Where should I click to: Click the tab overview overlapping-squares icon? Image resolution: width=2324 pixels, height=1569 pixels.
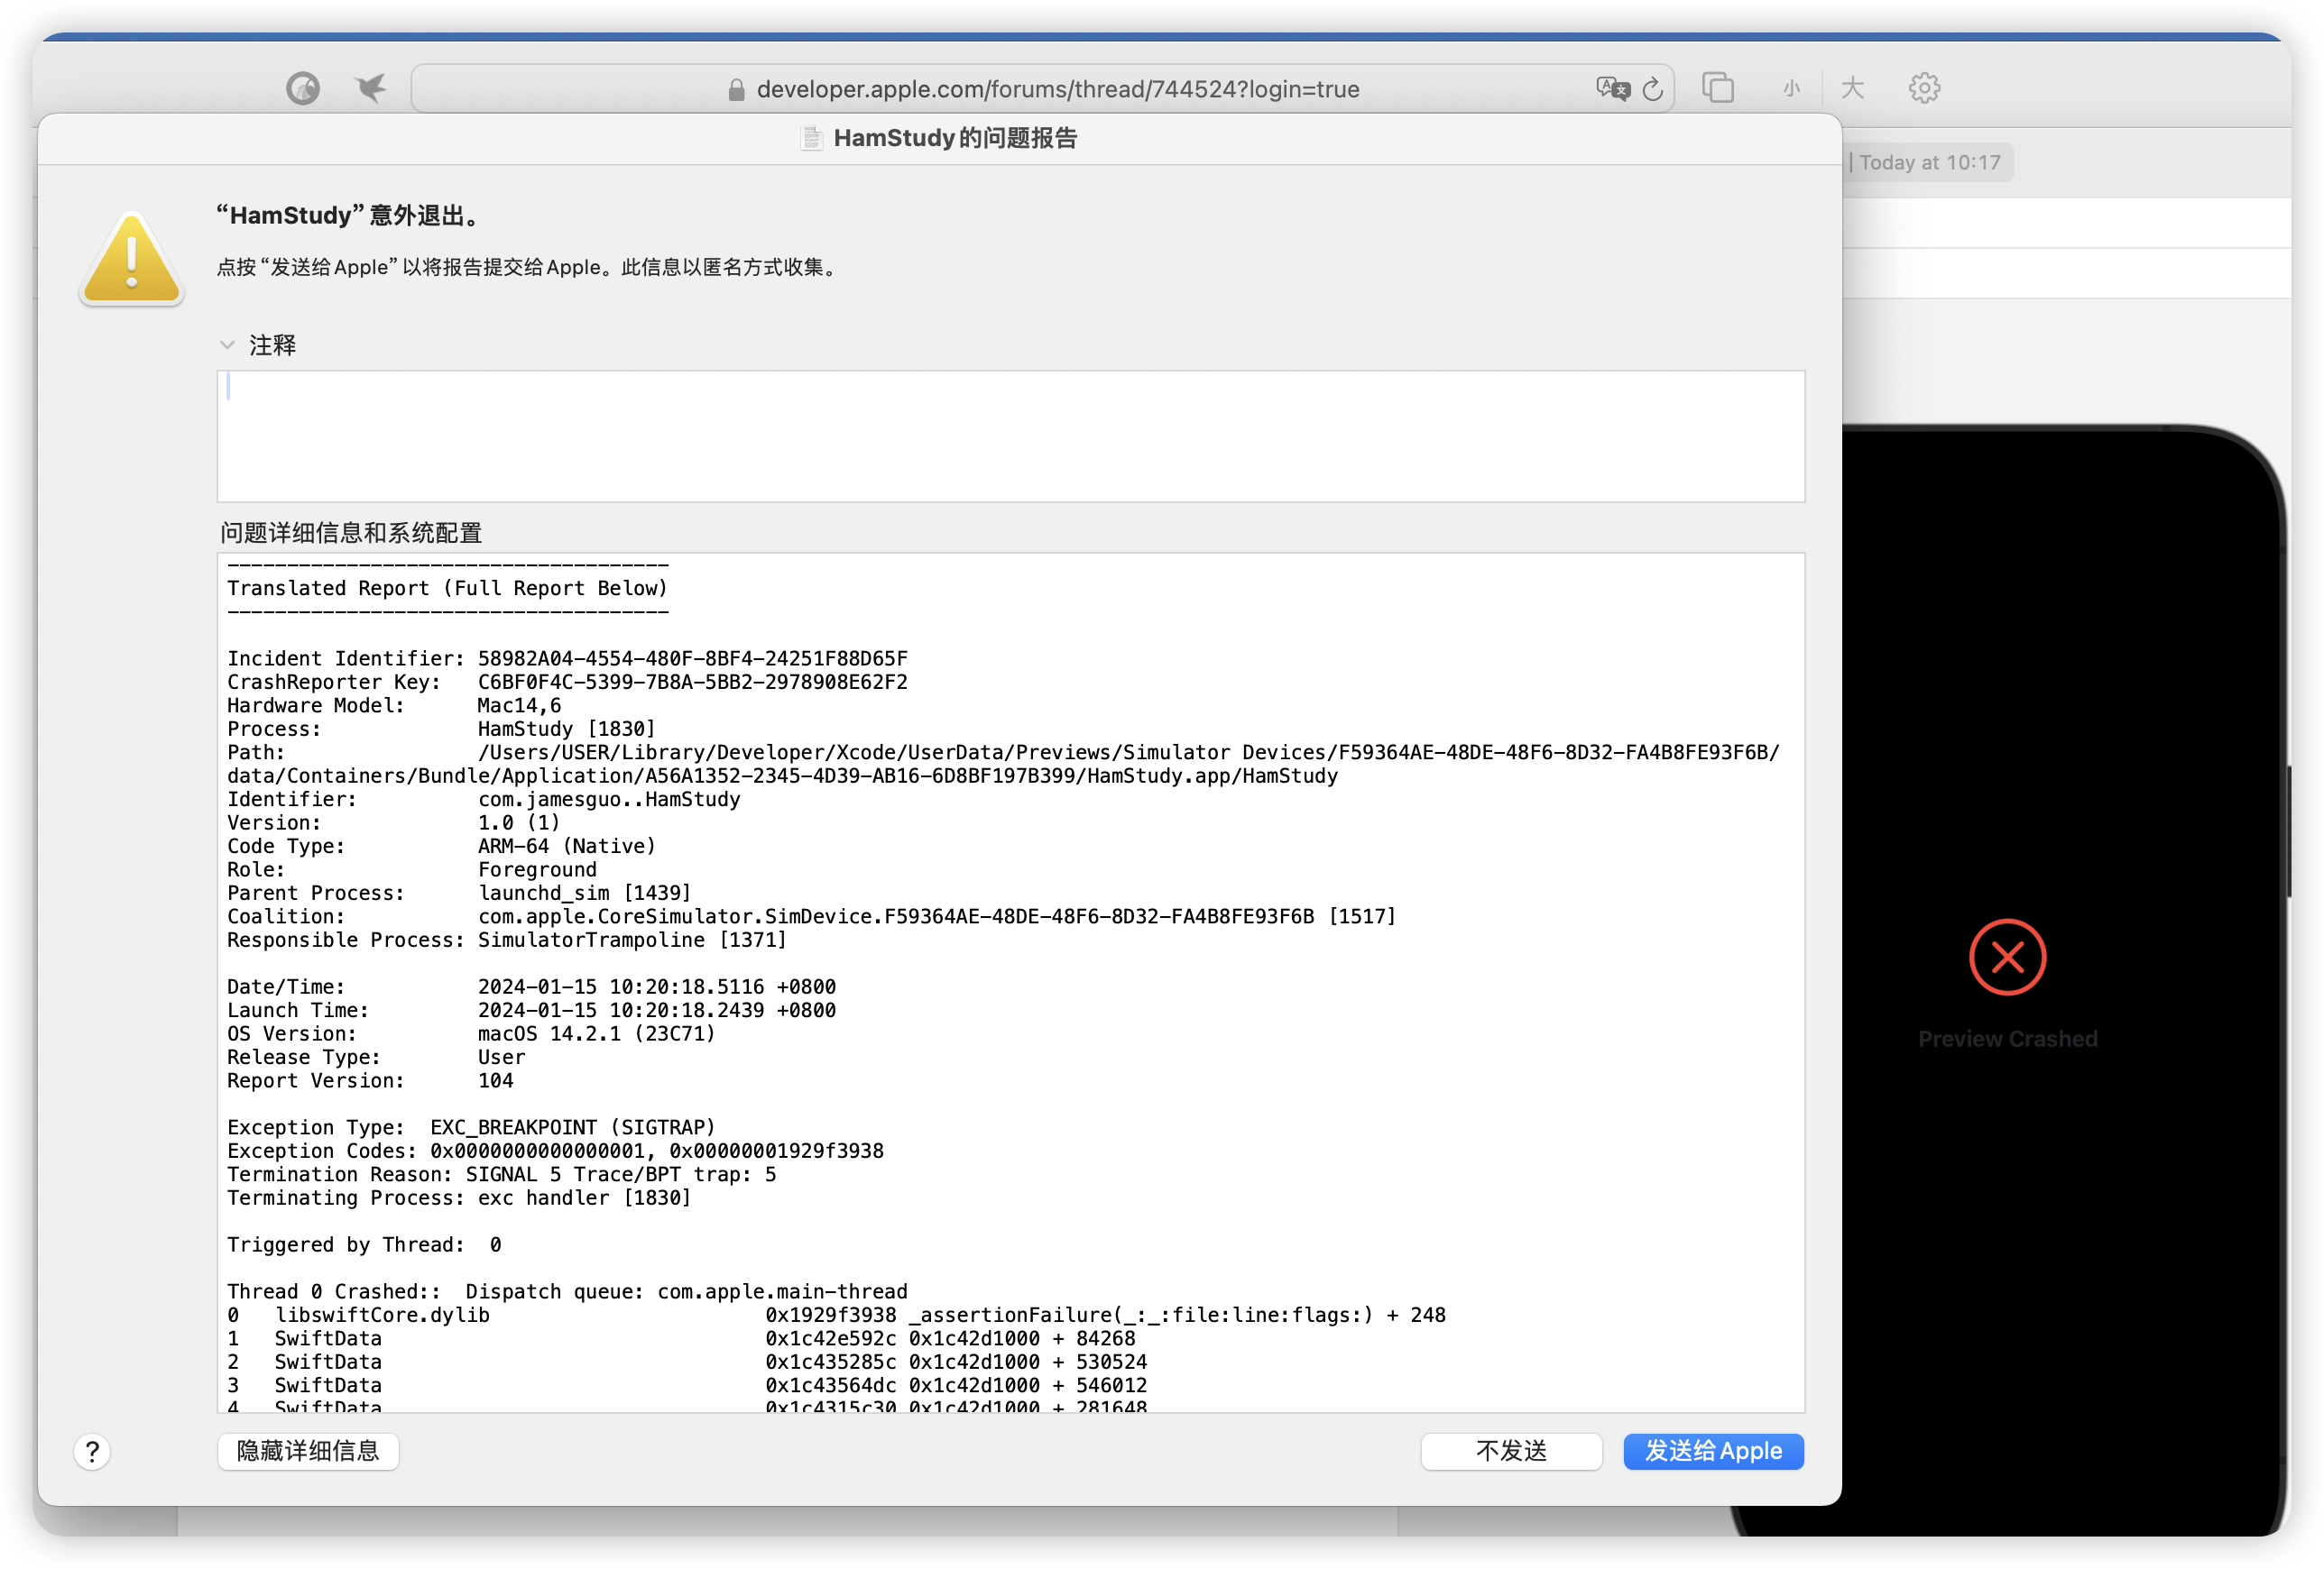pos(1718,88)
